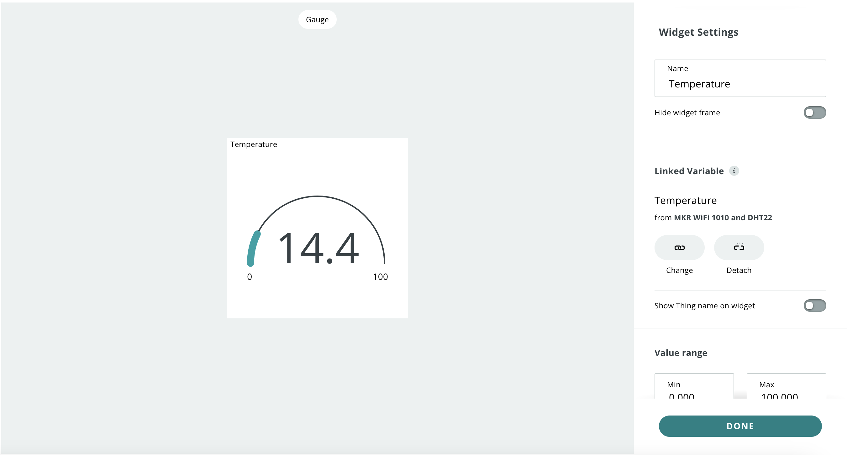Click the linked variable name Temperature
This screenshot has height=455, width=847.
click(x=685, y=200)
